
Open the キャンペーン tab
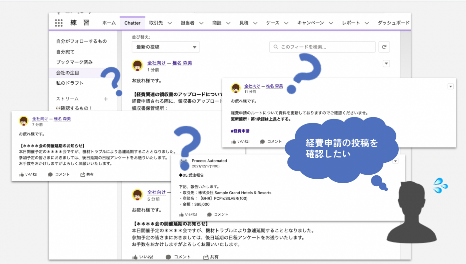[x=311, y=23]
